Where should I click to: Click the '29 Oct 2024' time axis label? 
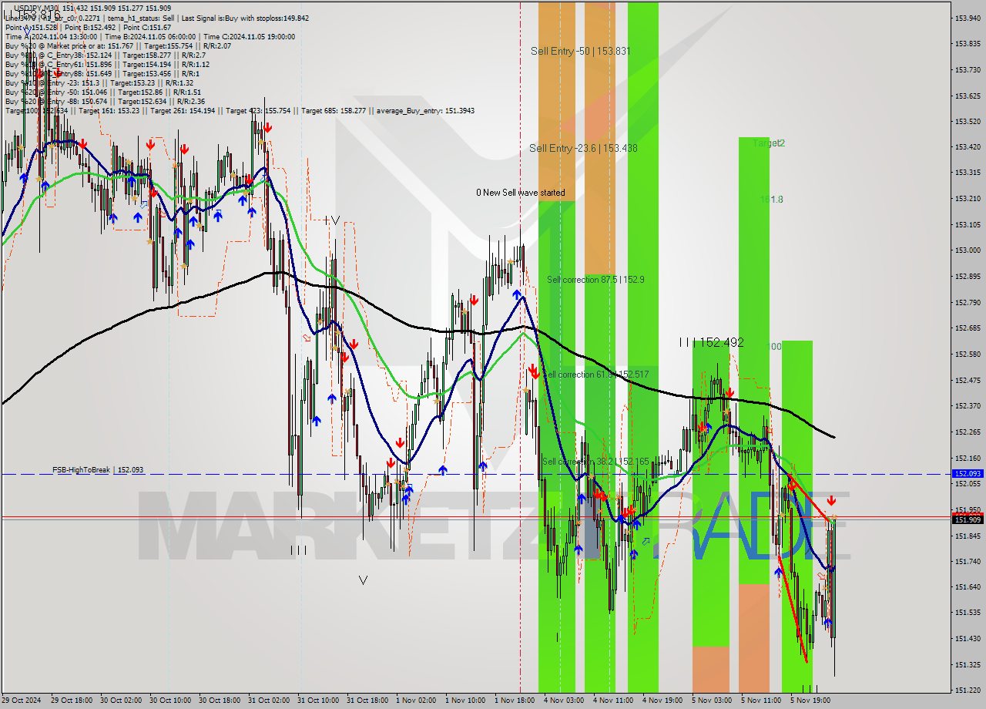point(21,701)
